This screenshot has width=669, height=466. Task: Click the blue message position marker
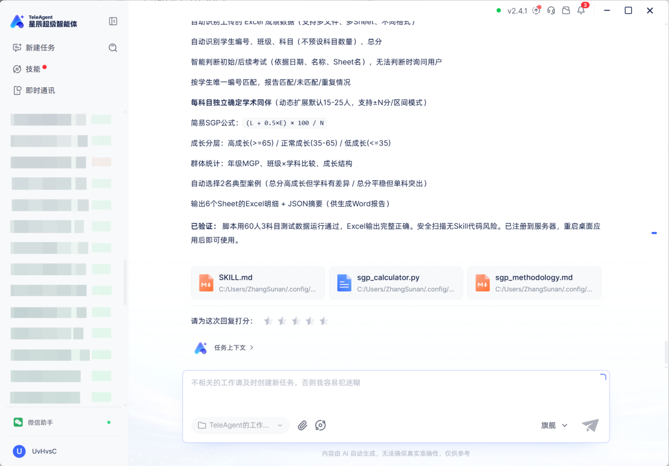(654, 233)
